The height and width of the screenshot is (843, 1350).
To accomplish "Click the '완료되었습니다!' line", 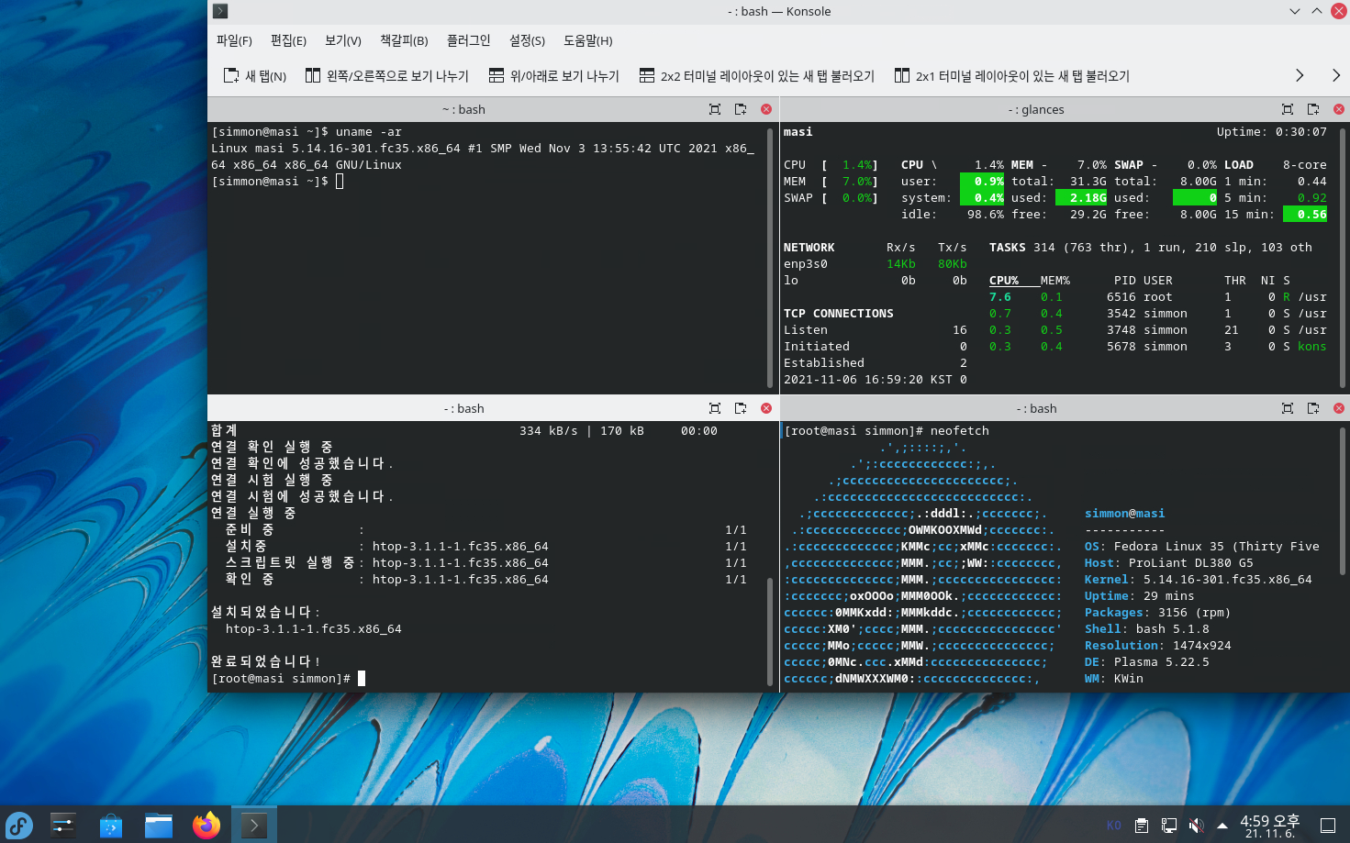I will coord(266,661).
